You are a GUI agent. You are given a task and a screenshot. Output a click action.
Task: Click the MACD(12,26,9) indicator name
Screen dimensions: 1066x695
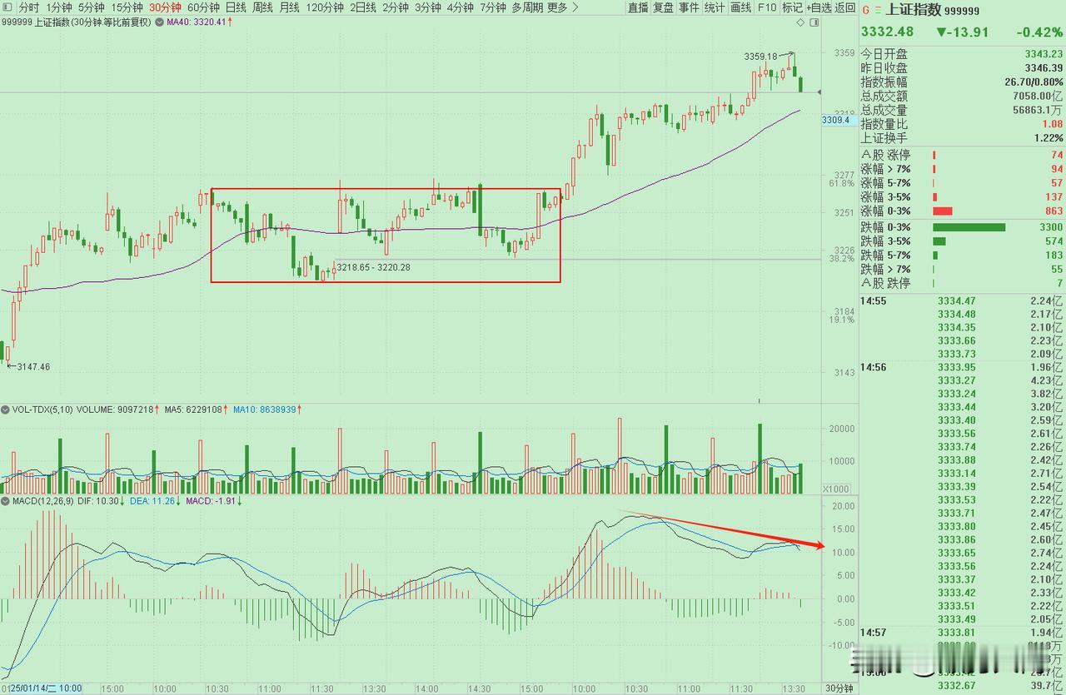(45, 502)
